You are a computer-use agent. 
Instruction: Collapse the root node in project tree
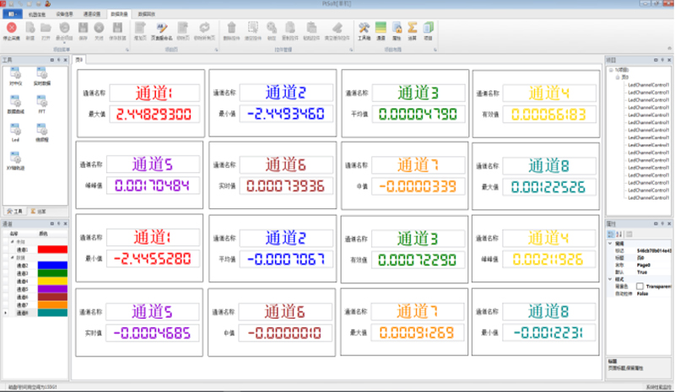pyautogui.click(x=610, y=71)
